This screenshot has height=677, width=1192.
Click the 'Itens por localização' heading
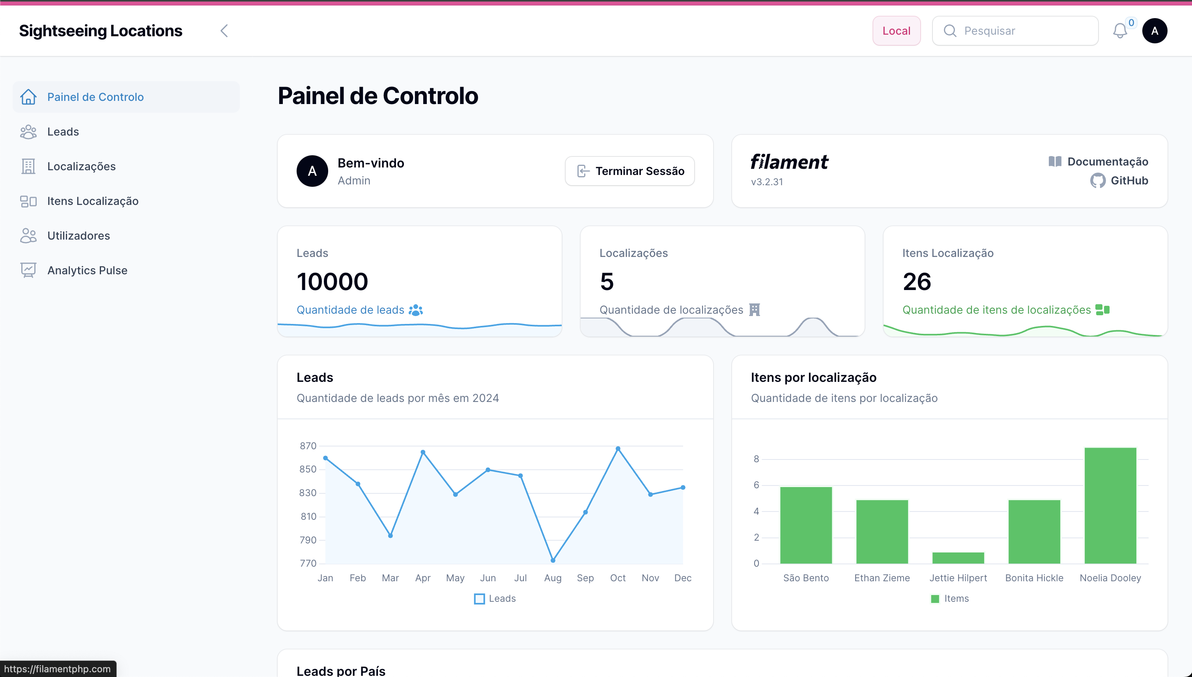(813, 377)
